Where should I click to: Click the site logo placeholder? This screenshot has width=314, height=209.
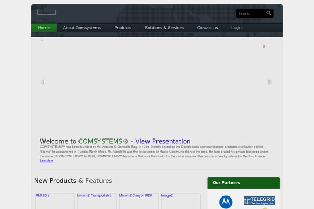click(x=47, y=13)
